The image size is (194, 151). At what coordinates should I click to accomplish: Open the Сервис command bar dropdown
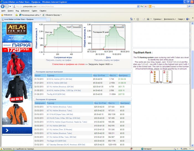tap(181, 19)
